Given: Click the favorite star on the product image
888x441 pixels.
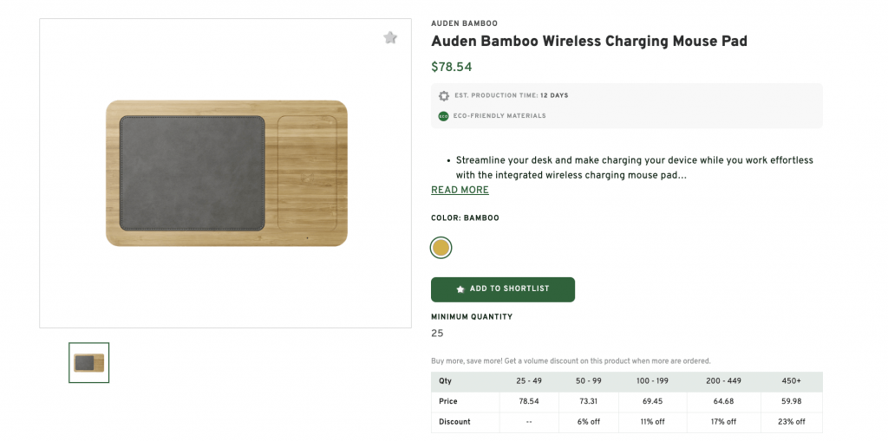Looking at the screenshot, I should click(x=390, y=38).
